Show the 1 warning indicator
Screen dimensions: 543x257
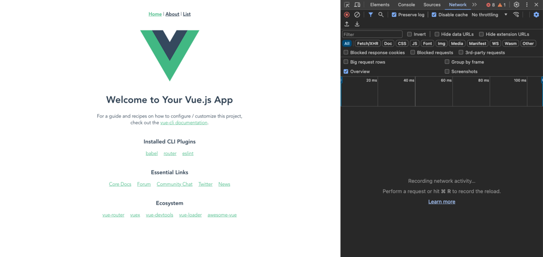502,5
